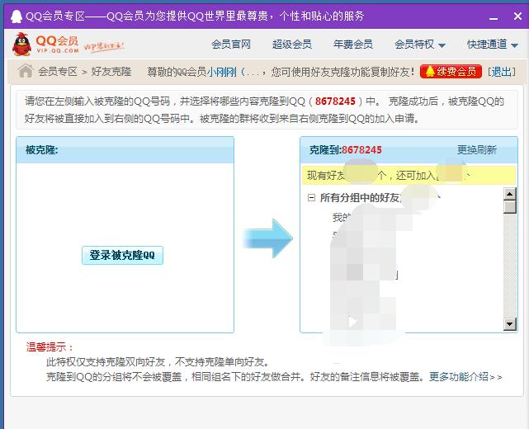The height and width of the screenshot is (429, 529).
Task: Open the 更多功能介绍>> link
Action: 465,376
